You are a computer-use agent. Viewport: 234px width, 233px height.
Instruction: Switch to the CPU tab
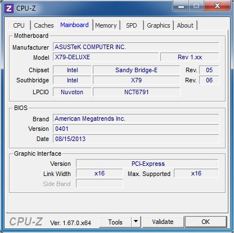tap(19, 25)
